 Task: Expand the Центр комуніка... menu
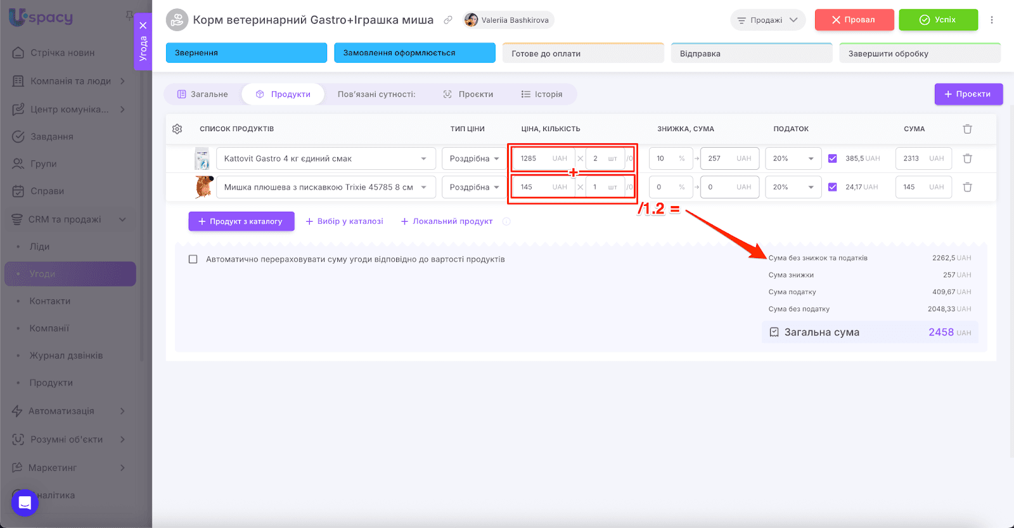tap(70, 109)
